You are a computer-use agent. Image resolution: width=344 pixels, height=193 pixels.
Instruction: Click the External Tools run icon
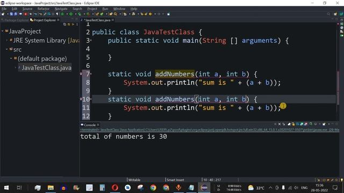(x=88, y=14)
